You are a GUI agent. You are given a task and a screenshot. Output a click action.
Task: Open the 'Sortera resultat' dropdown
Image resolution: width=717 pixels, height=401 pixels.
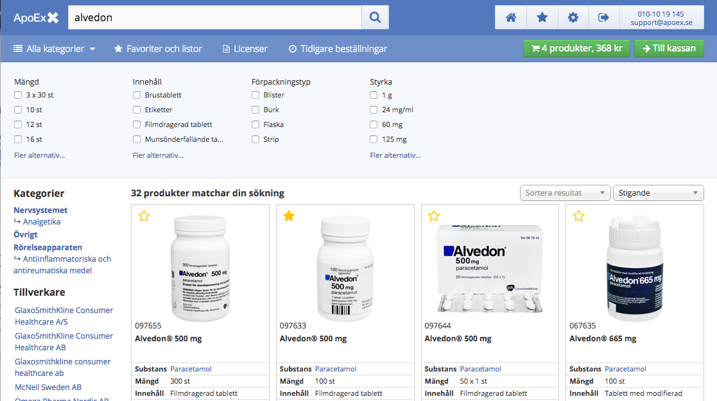coord(565,193)
